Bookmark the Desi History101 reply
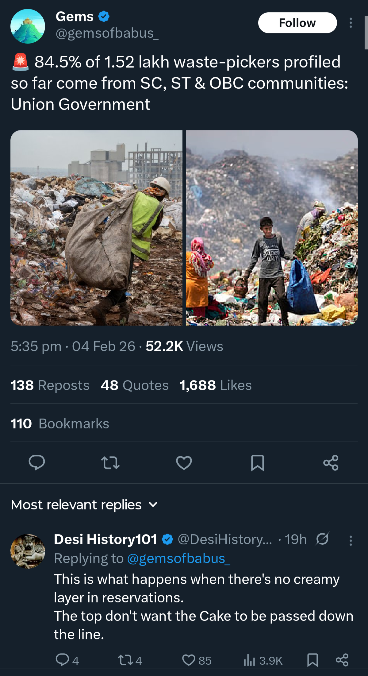The image size is (368, 676). point(312,660)
